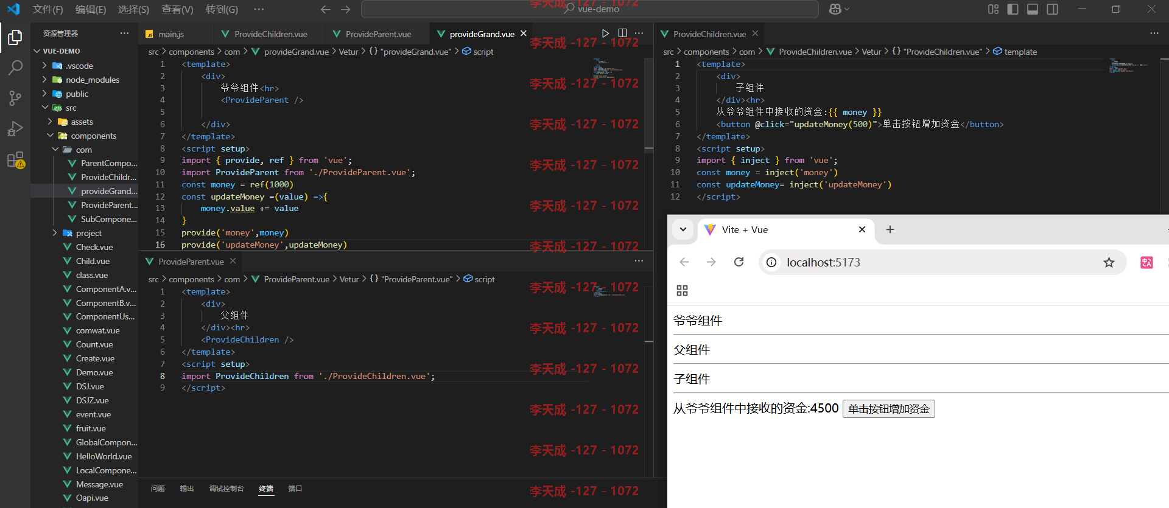Open the 端口 panel tab

(295, 489)
